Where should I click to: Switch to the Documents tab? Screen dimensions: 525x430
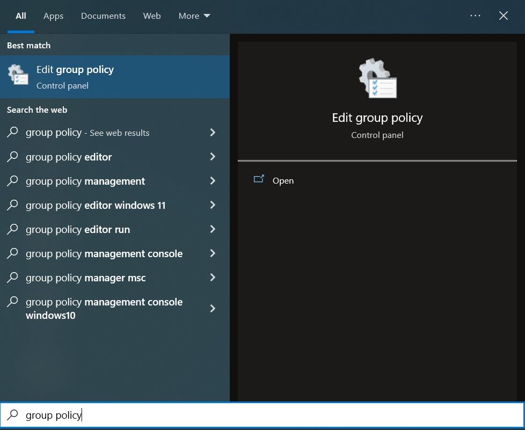pyautogui.click(x=103, y=16)
